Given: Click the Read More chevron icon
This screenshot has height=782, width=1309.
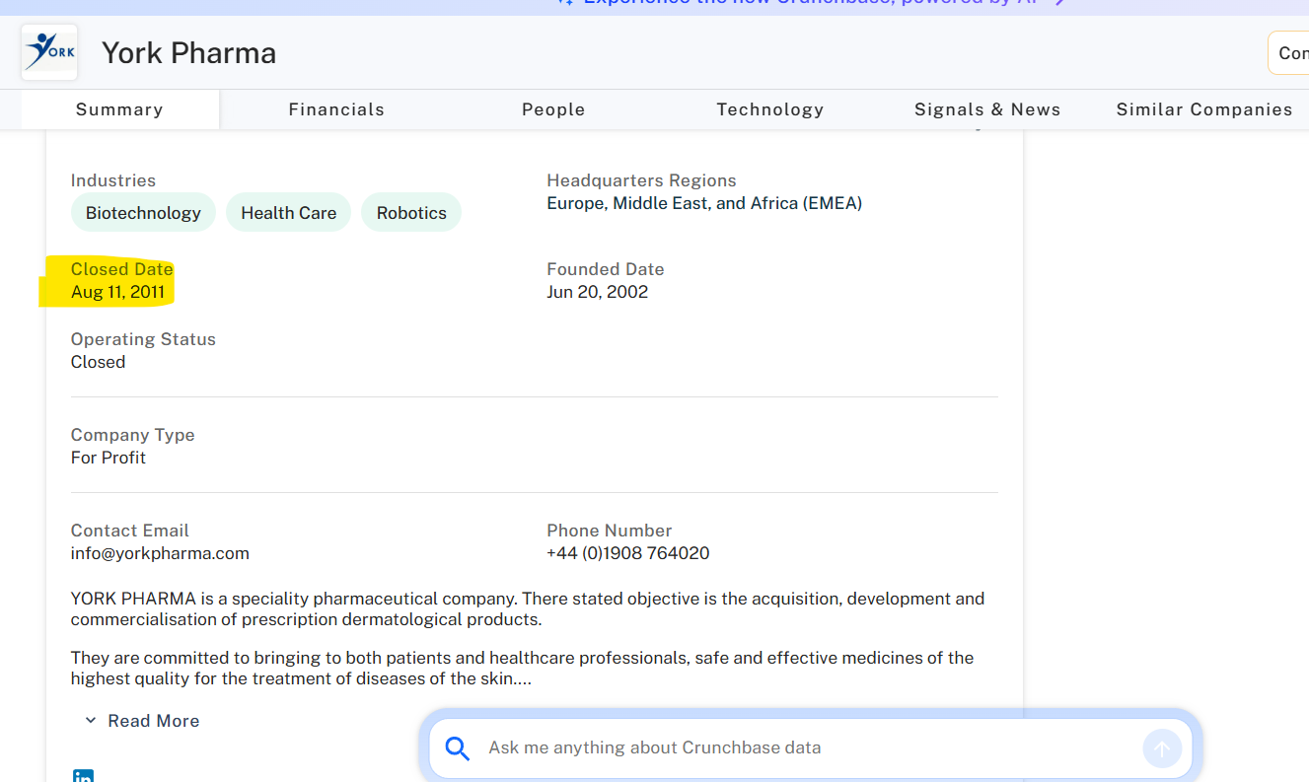Looking at the screenshot, I should click(x=91, y=721).
